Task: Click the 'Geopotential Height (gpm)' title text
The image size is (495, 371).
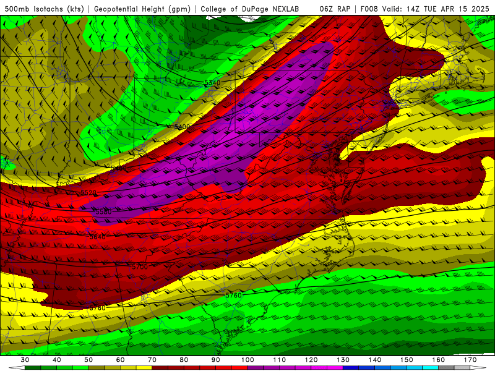Action: pyautogui.click(x=142, y=9)
